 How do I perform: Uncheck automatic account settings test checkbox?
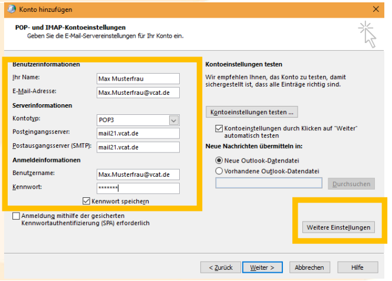click(219, 129)
